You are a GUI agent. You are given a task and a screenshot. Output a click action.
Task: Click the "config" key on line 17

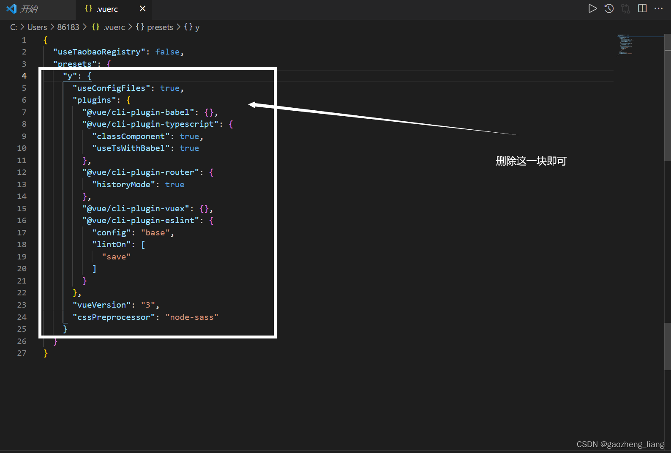click(111, 233)
